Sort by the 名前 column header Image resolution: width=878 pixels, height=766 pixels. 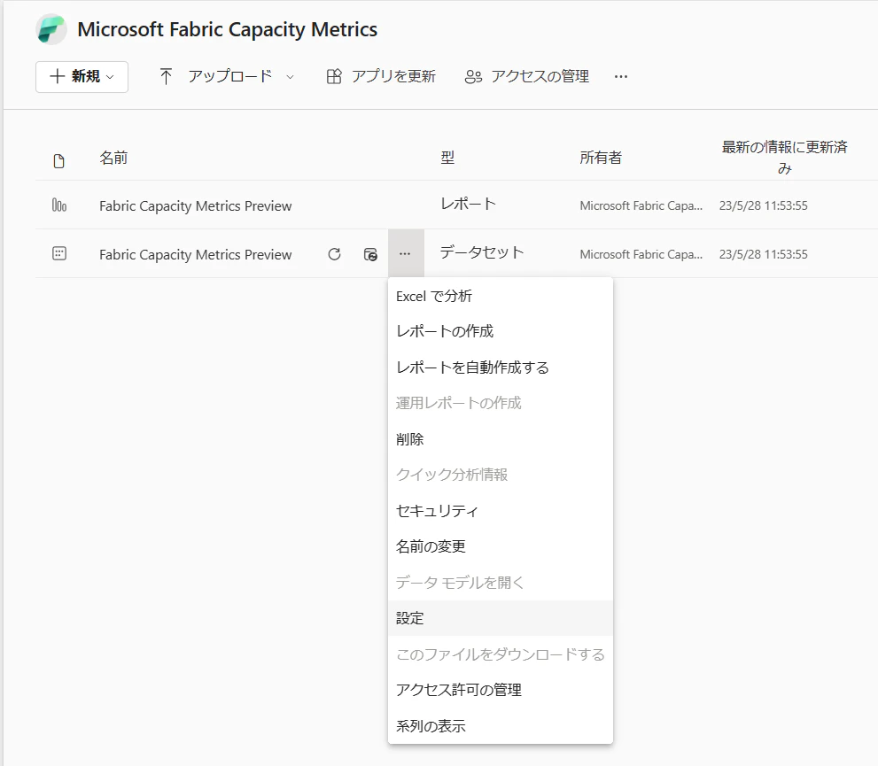[113, 158]
